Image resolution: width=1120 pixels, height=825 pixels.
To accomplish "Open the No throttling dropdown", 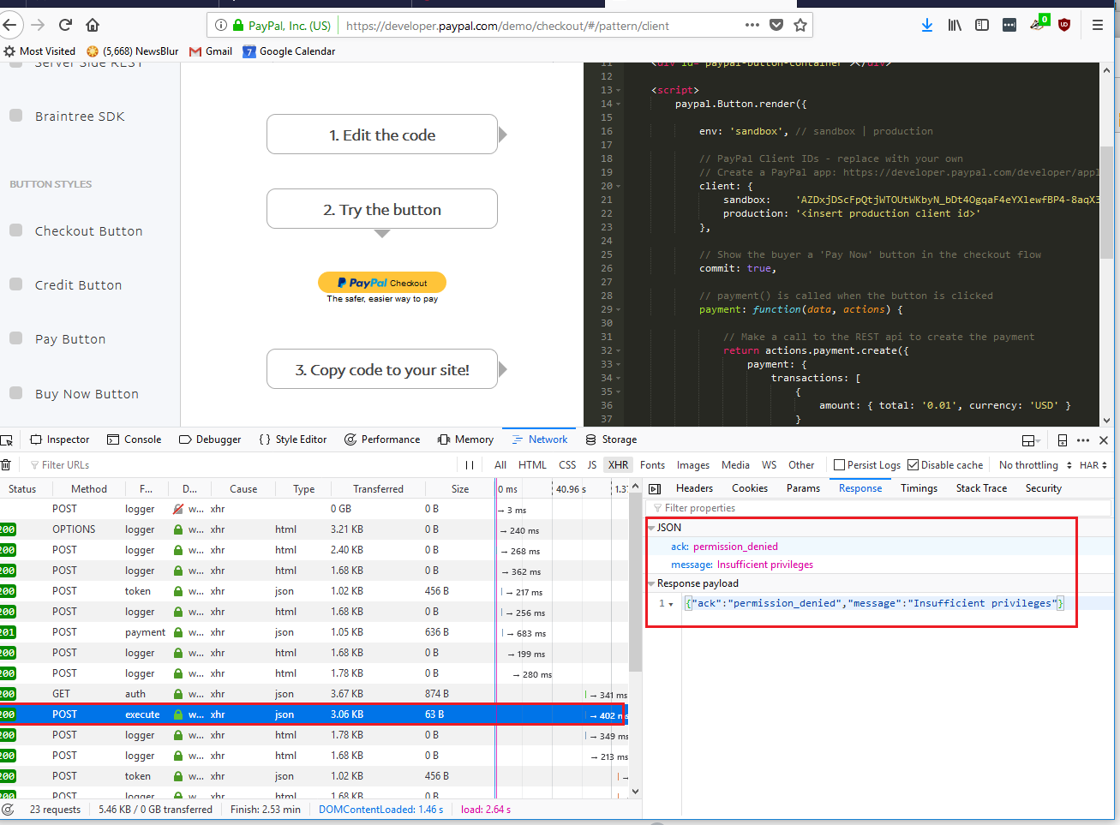I will point(1035,465).
